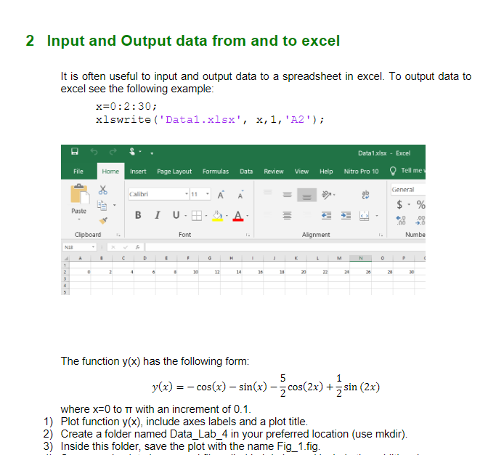Screen dimensions: 488x455
Task: Click the Decrease Indent icon
Action: point(326,216)
